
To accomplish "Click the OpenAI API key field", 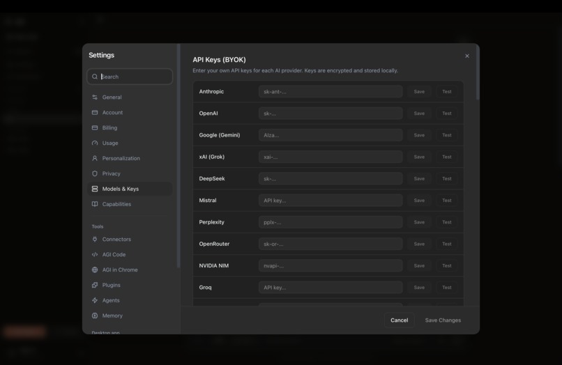I will pos(331,113).
